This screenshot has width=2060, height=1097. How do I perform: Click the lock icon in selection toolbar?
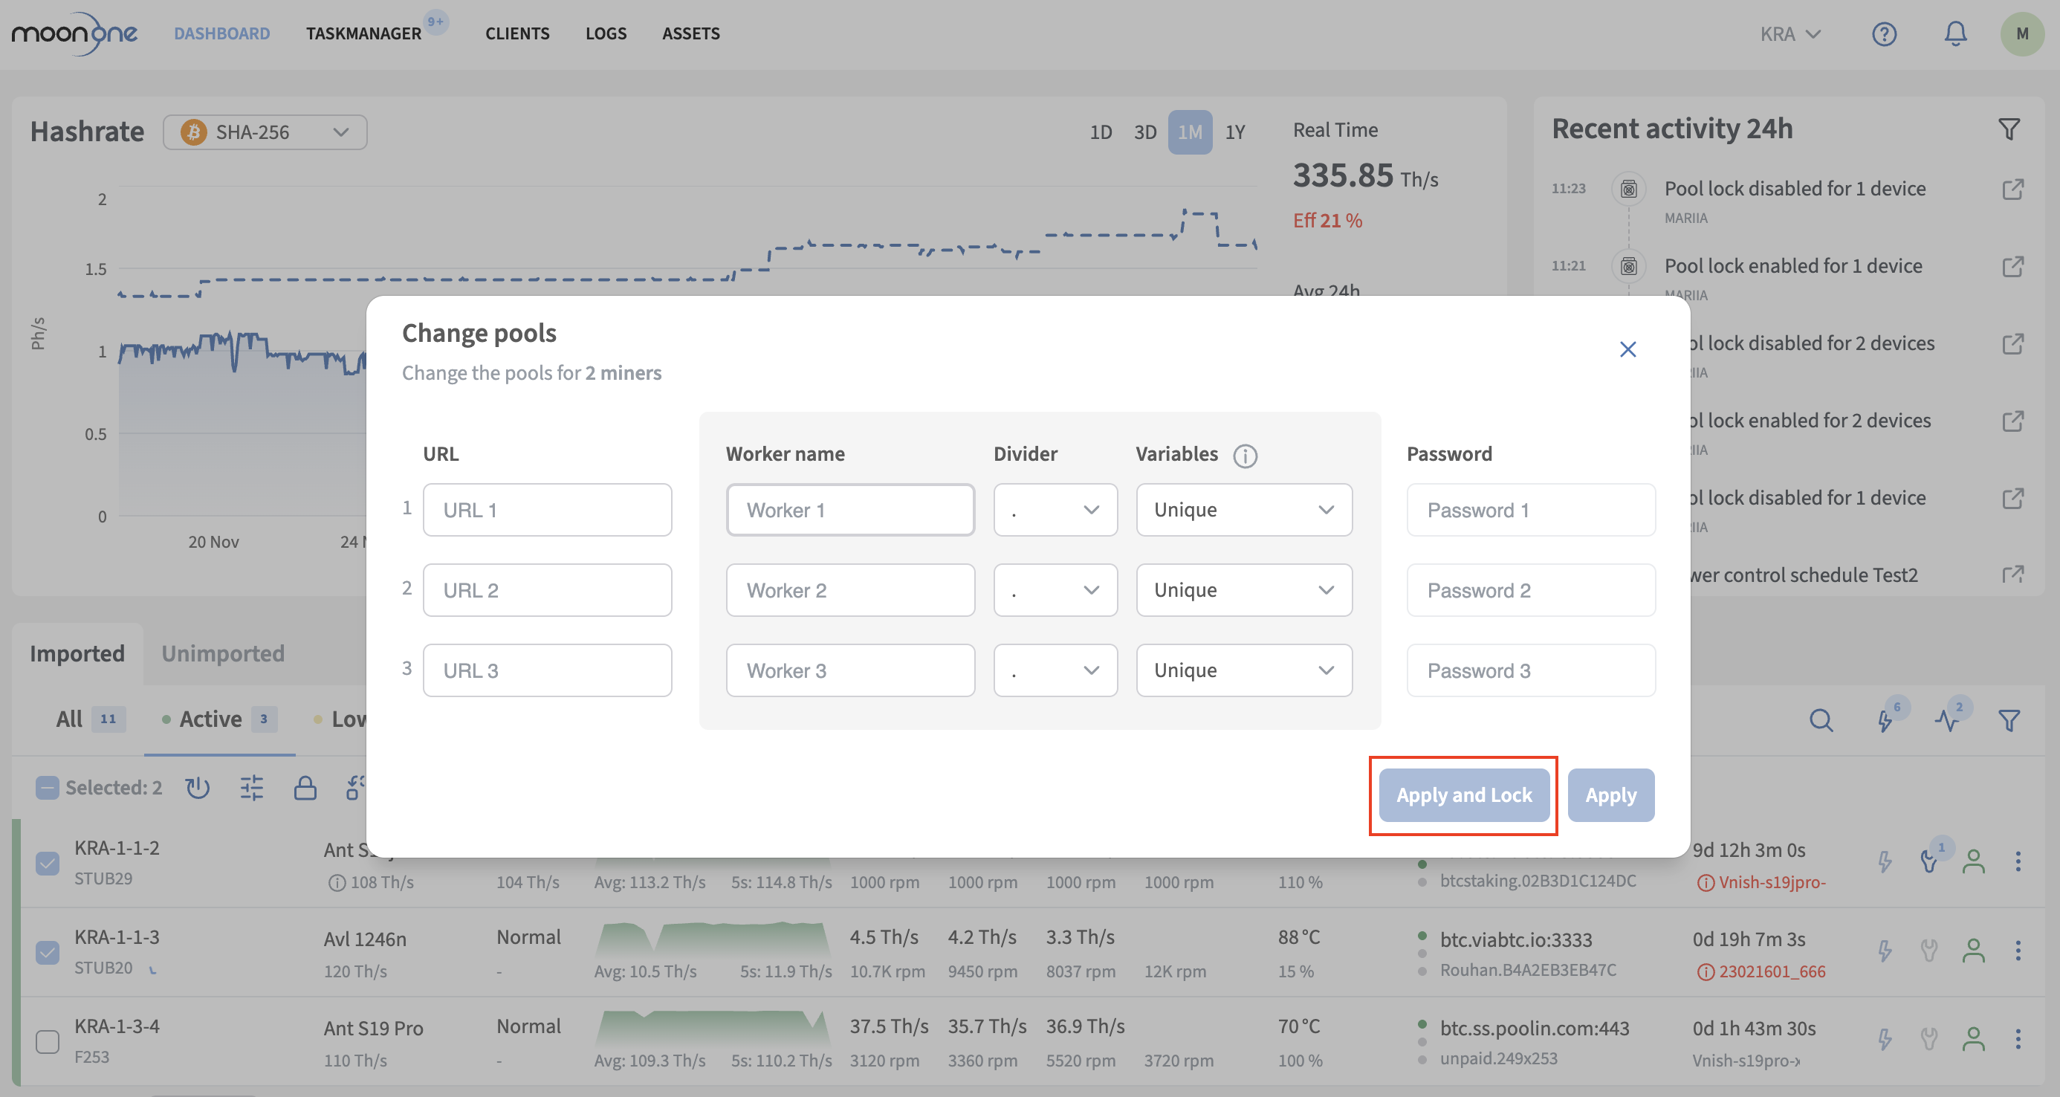[305, 789]
